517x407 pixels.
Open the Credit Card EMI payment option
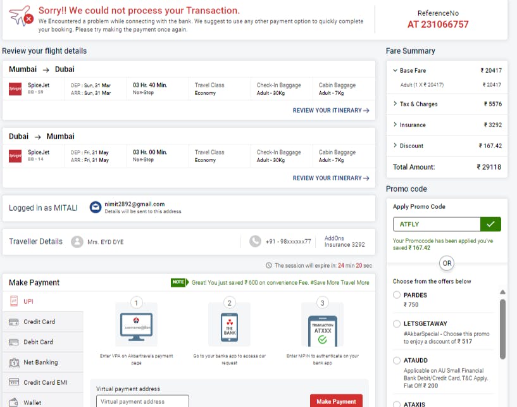(44, 382)
